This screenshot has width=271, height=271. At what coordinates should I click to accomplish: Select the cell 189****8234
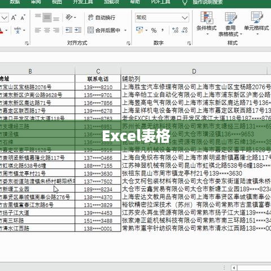pos(98,189)
